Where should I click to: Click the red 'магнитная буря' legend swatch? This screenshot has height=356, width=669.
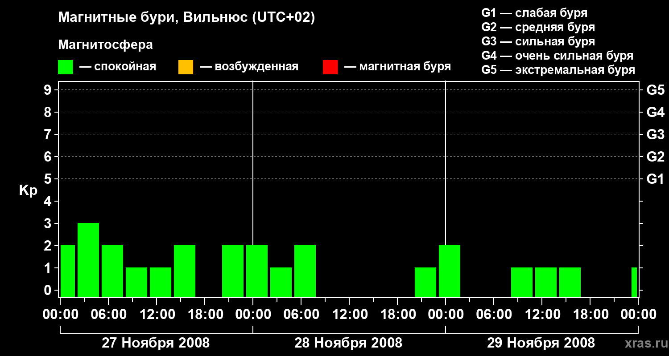tap(330, 67)
